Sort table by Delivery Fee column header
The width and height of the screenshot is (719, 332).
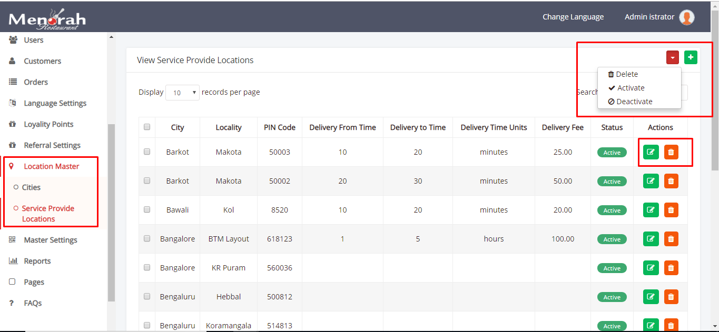coord(563,127)
